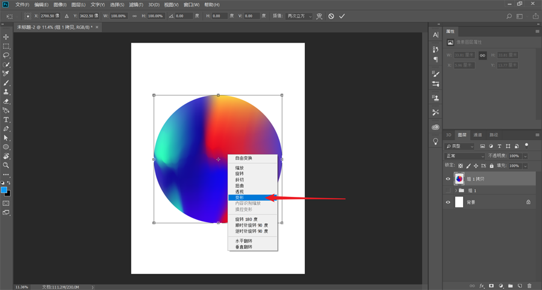542x290 pixels.
Task: Hide the 背景 layer with its eye icon
Action: click(x=448, y=202)
